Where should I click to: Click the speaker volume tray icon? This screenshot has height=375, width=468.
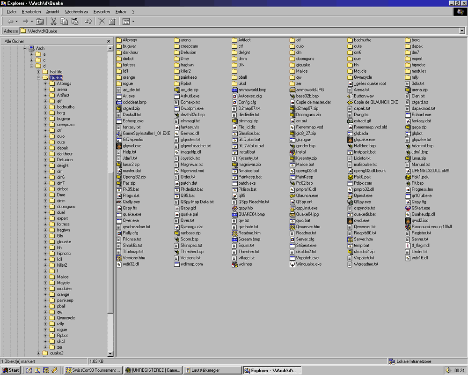pyautogui.click(x=448, y=370)
